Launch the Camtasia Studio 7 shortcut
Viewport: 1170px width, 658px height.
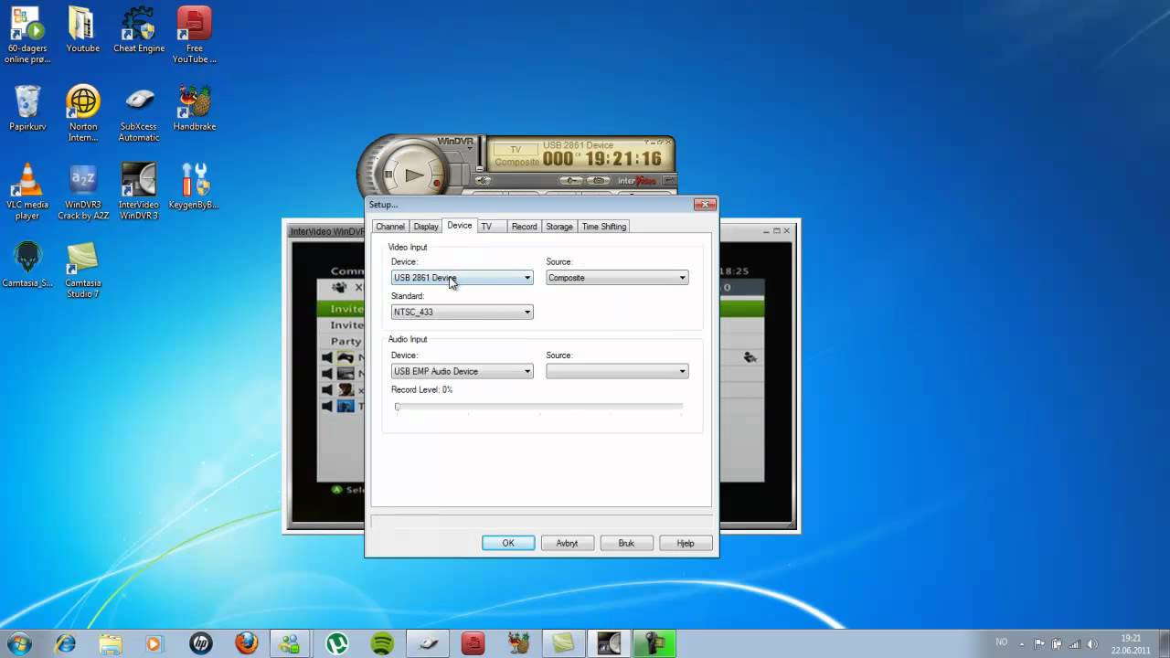[82, 271]
